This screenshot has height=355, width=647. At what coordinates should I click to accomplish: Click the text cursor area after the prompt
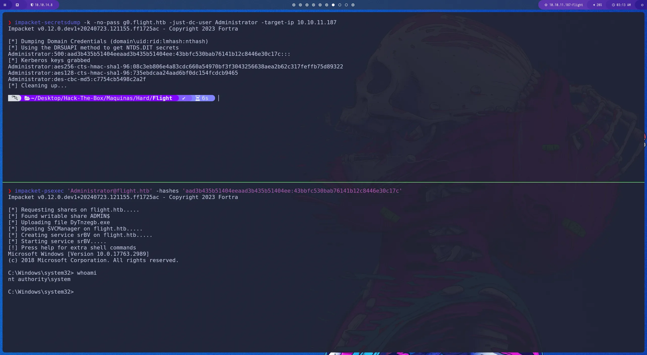pyautogui.click(x=218, y=98)
